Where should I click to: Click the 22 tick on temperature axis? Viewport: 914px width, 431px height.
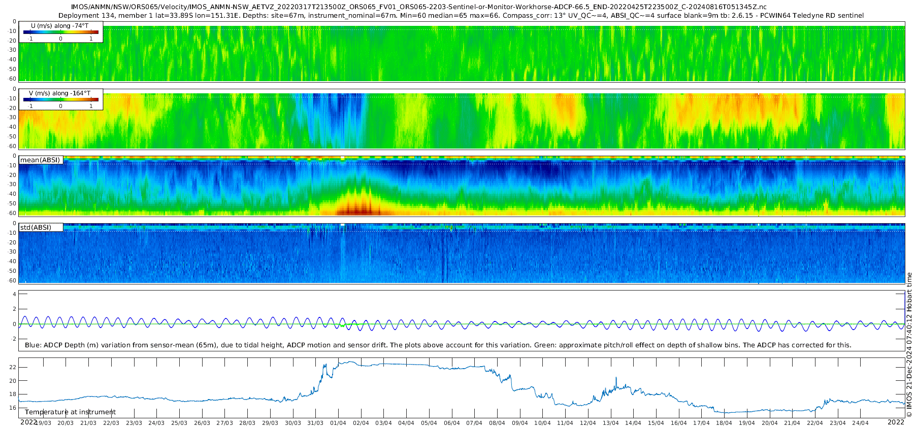coord(13,367)
